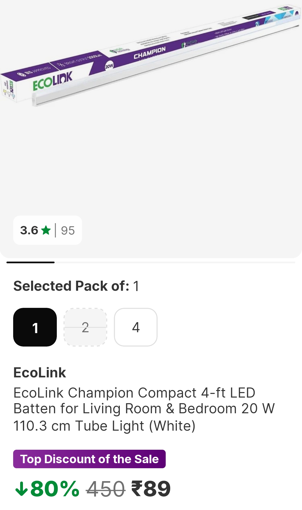Choose pack size 4
The width and height of the screenshot is (302, 510).
pyautogui.click(x=136, y=327)
